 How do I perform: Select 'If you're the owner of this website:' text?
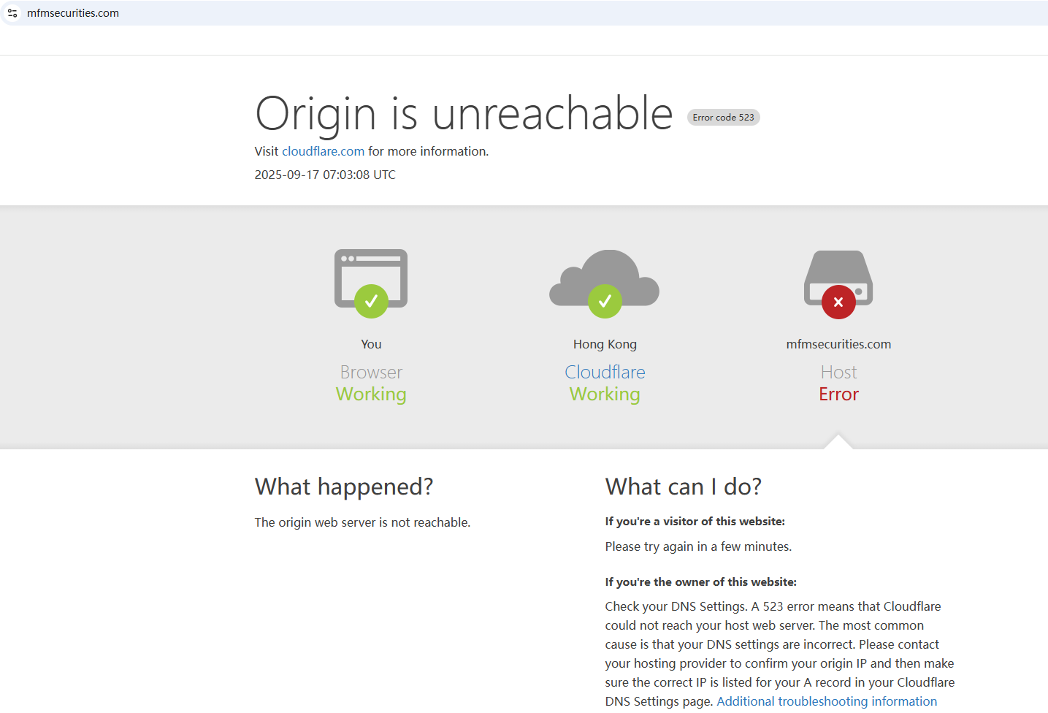coord(701,582)
